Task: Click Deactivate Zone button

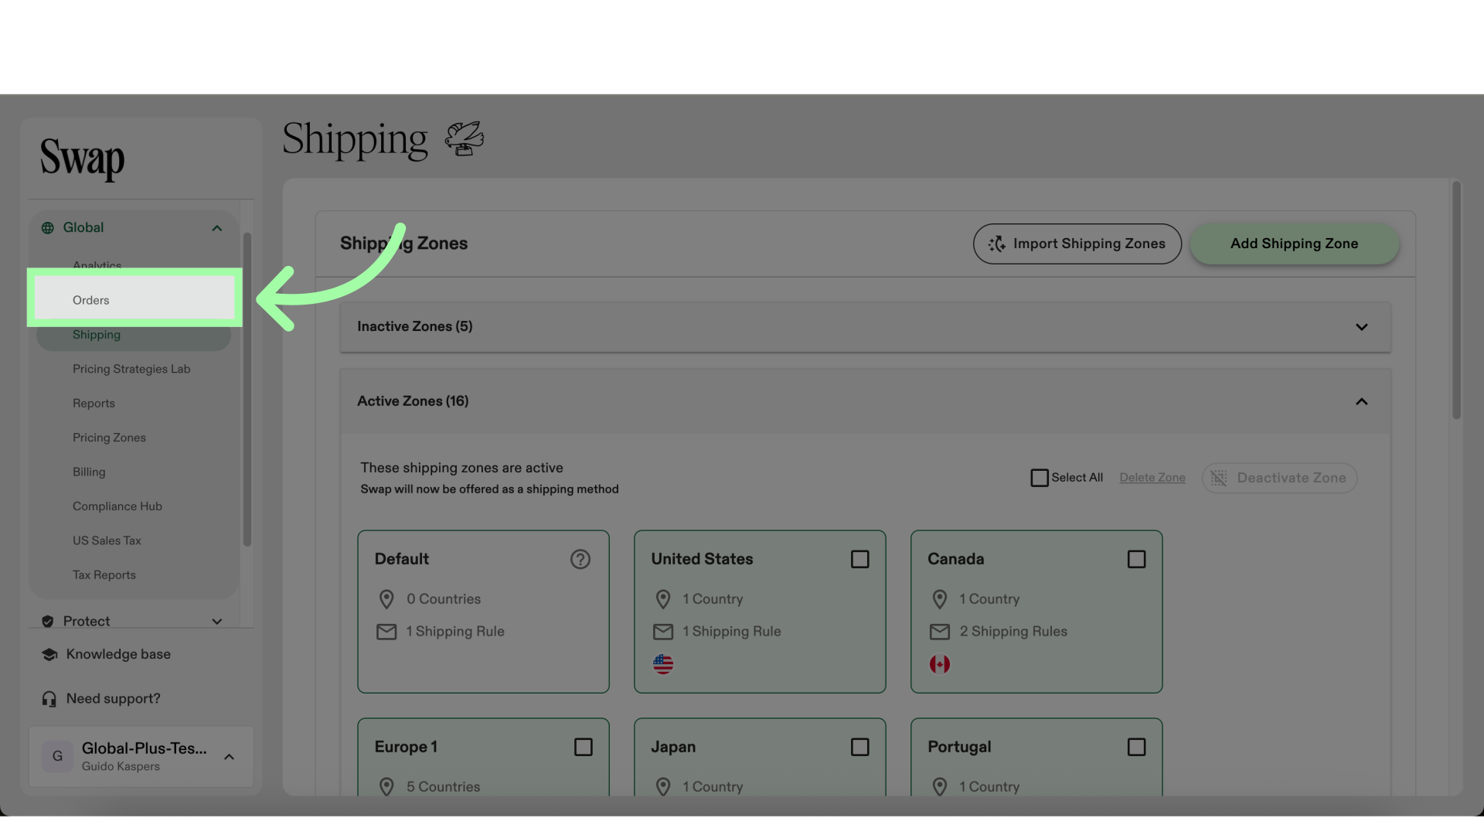Action: tap(1280, 478)
